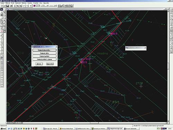Click the Help question mark icon
Screen dimensions: 173x130
pos(30,6)
